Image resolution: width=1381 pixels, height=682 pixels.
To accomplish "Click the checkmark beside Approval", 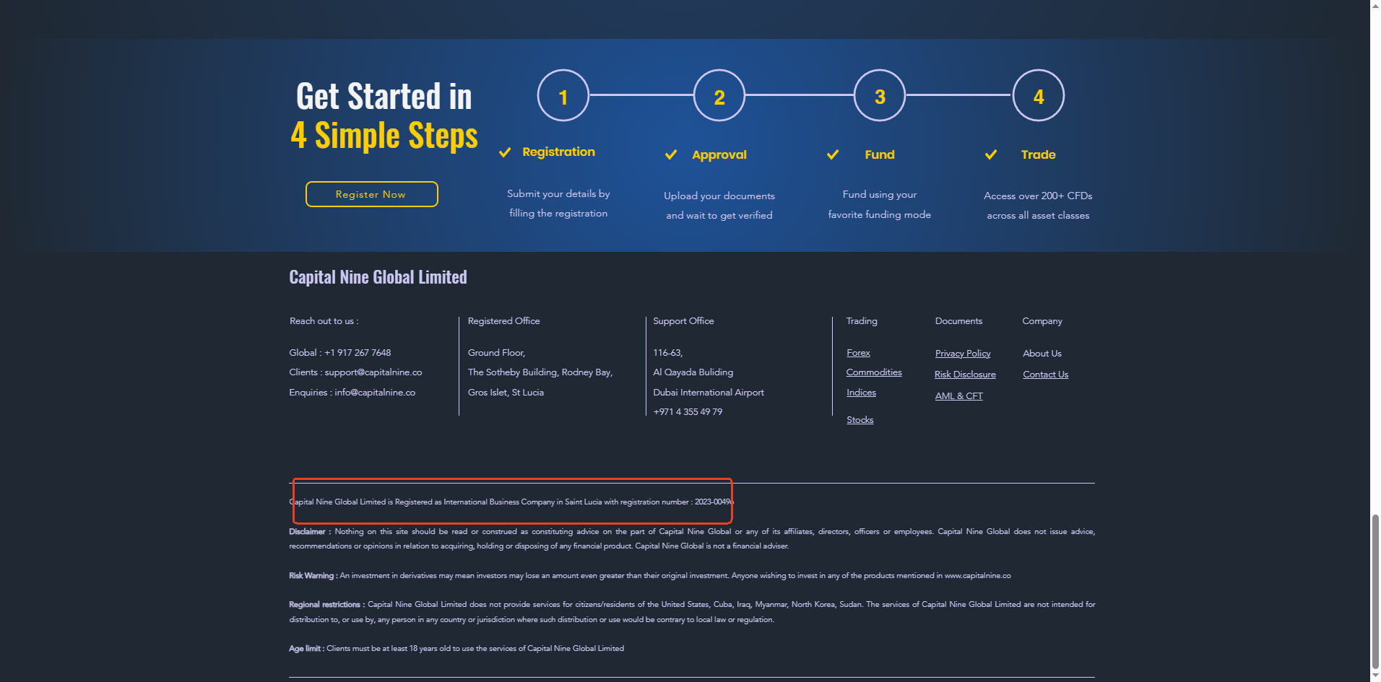I will pos(671,154).
